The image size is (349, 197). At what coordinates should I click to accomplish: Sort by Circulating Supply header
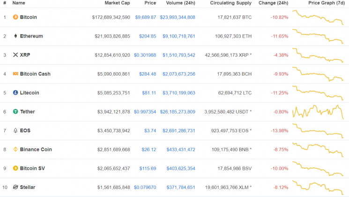tap(231, 3)
